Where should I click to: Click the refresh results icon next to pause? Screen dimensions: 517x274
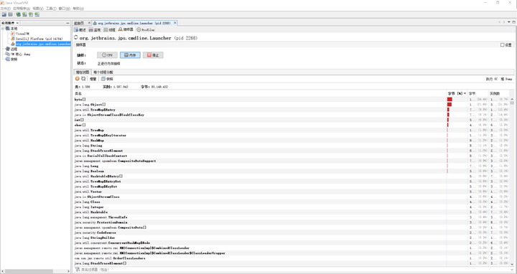[x=83, y=79]
